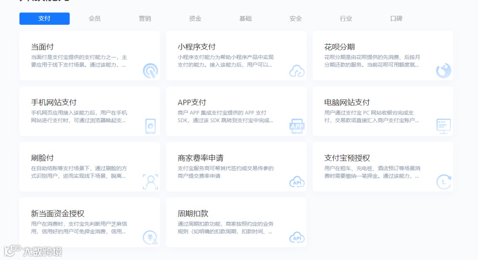This screenshot has width=478, height=260.
Task: Click the 新当面资金授权 description text
Action: [x=79, y=228]
